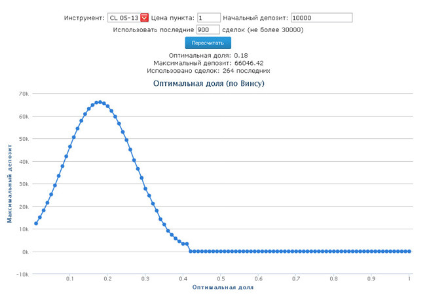
Task: Select the CL 05-13 instrument combo box
Action: [128, 18]
